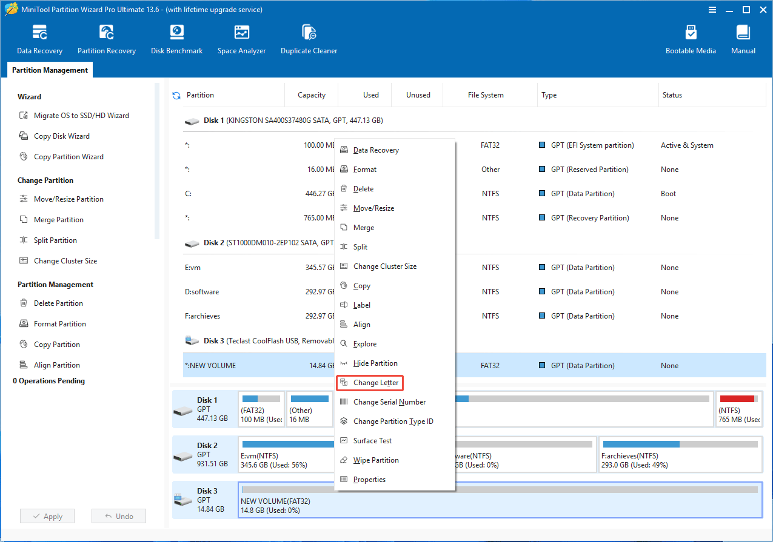
Task: Create Bootable Media
Action: pos(691,40)
